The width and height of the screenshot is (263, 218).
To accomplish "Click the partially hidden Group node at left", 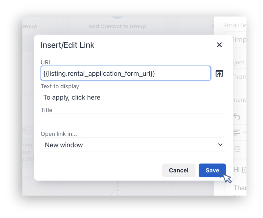I will point(29,26).
